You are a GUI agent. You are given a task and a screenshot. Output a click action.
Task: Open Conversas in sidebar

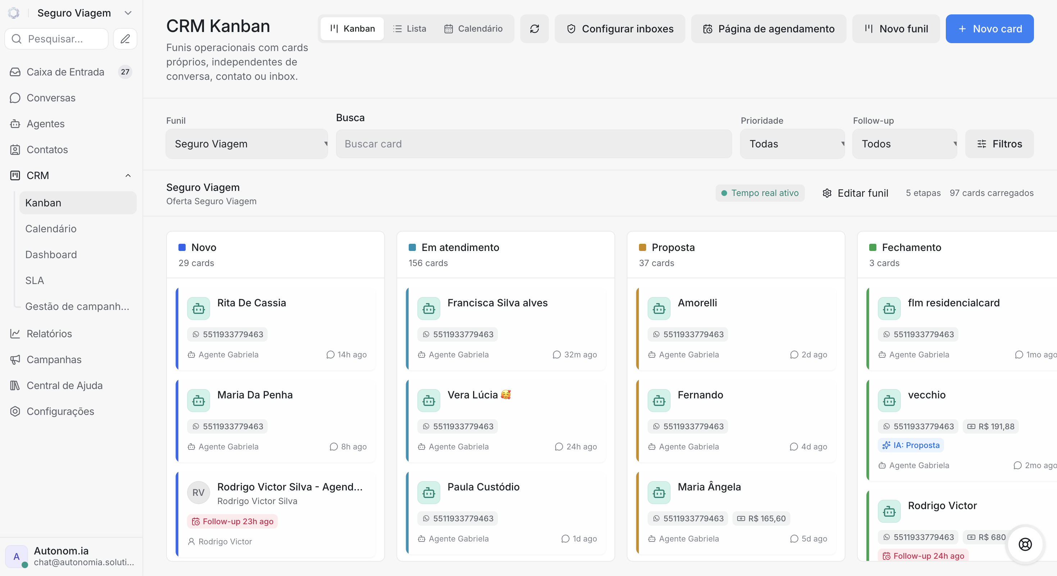[71, 98]
